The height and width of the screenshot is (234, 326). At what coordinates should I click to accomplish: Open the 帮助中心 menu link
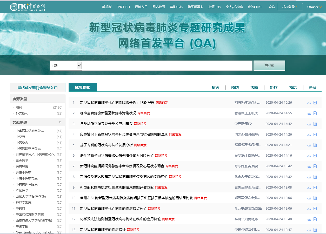[x=176, y=7]
